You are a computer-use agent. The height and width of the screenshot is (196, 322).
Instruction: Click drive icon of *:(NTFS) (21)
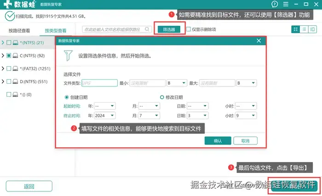(x=15, y=42)
